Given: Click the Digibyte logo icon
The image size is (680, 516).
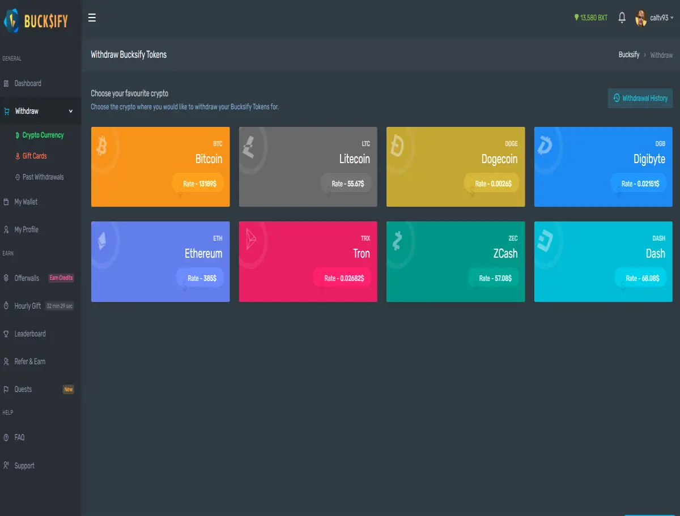Looking at the screenshot, I should (x=545, y=146).
